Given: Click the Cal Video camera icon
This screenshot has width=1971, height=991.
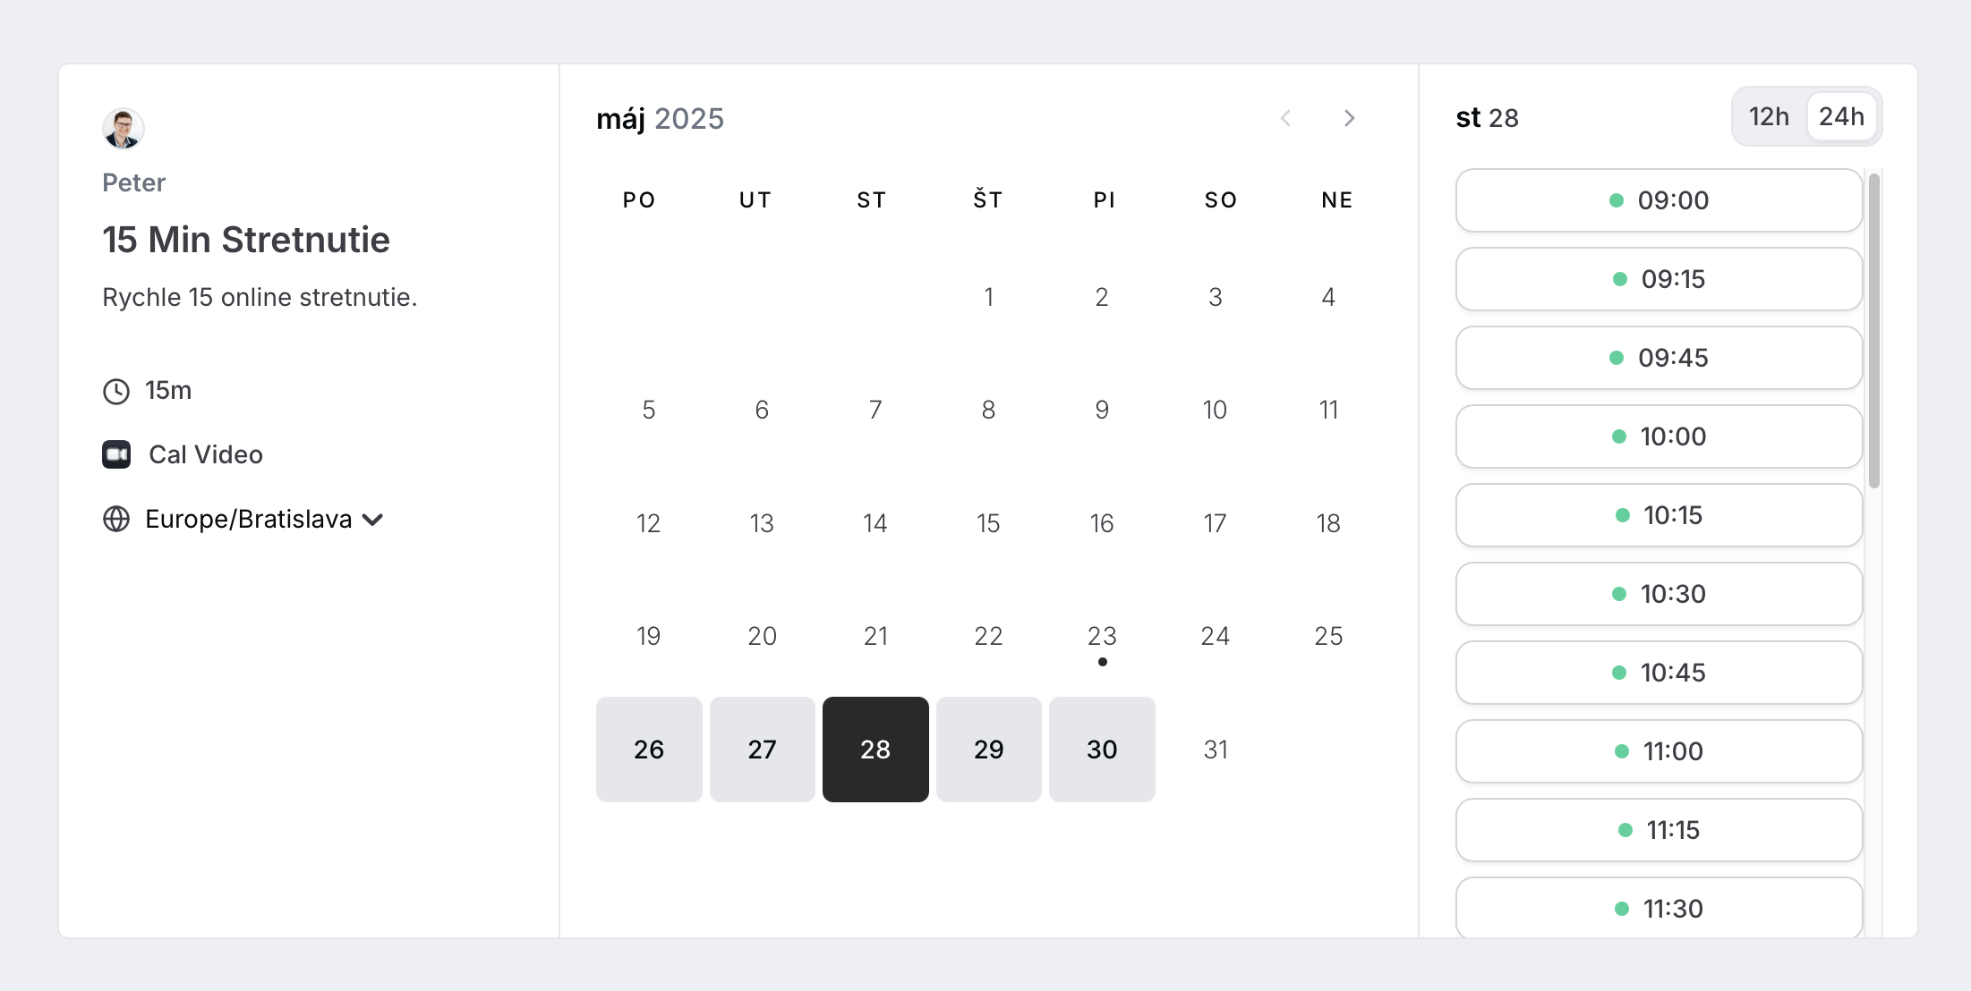Looking at the screenshot, I should (x=116, y=454).
